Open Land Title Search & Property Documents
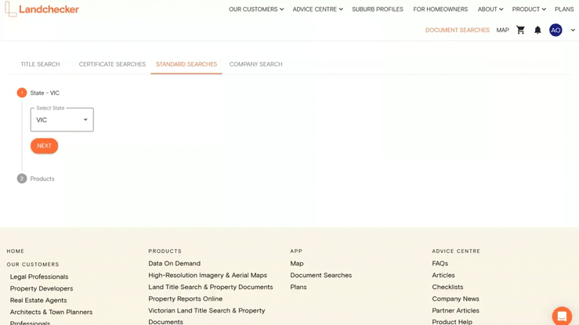579x325 pixels. pyautogui.click(x=211, y=287)
